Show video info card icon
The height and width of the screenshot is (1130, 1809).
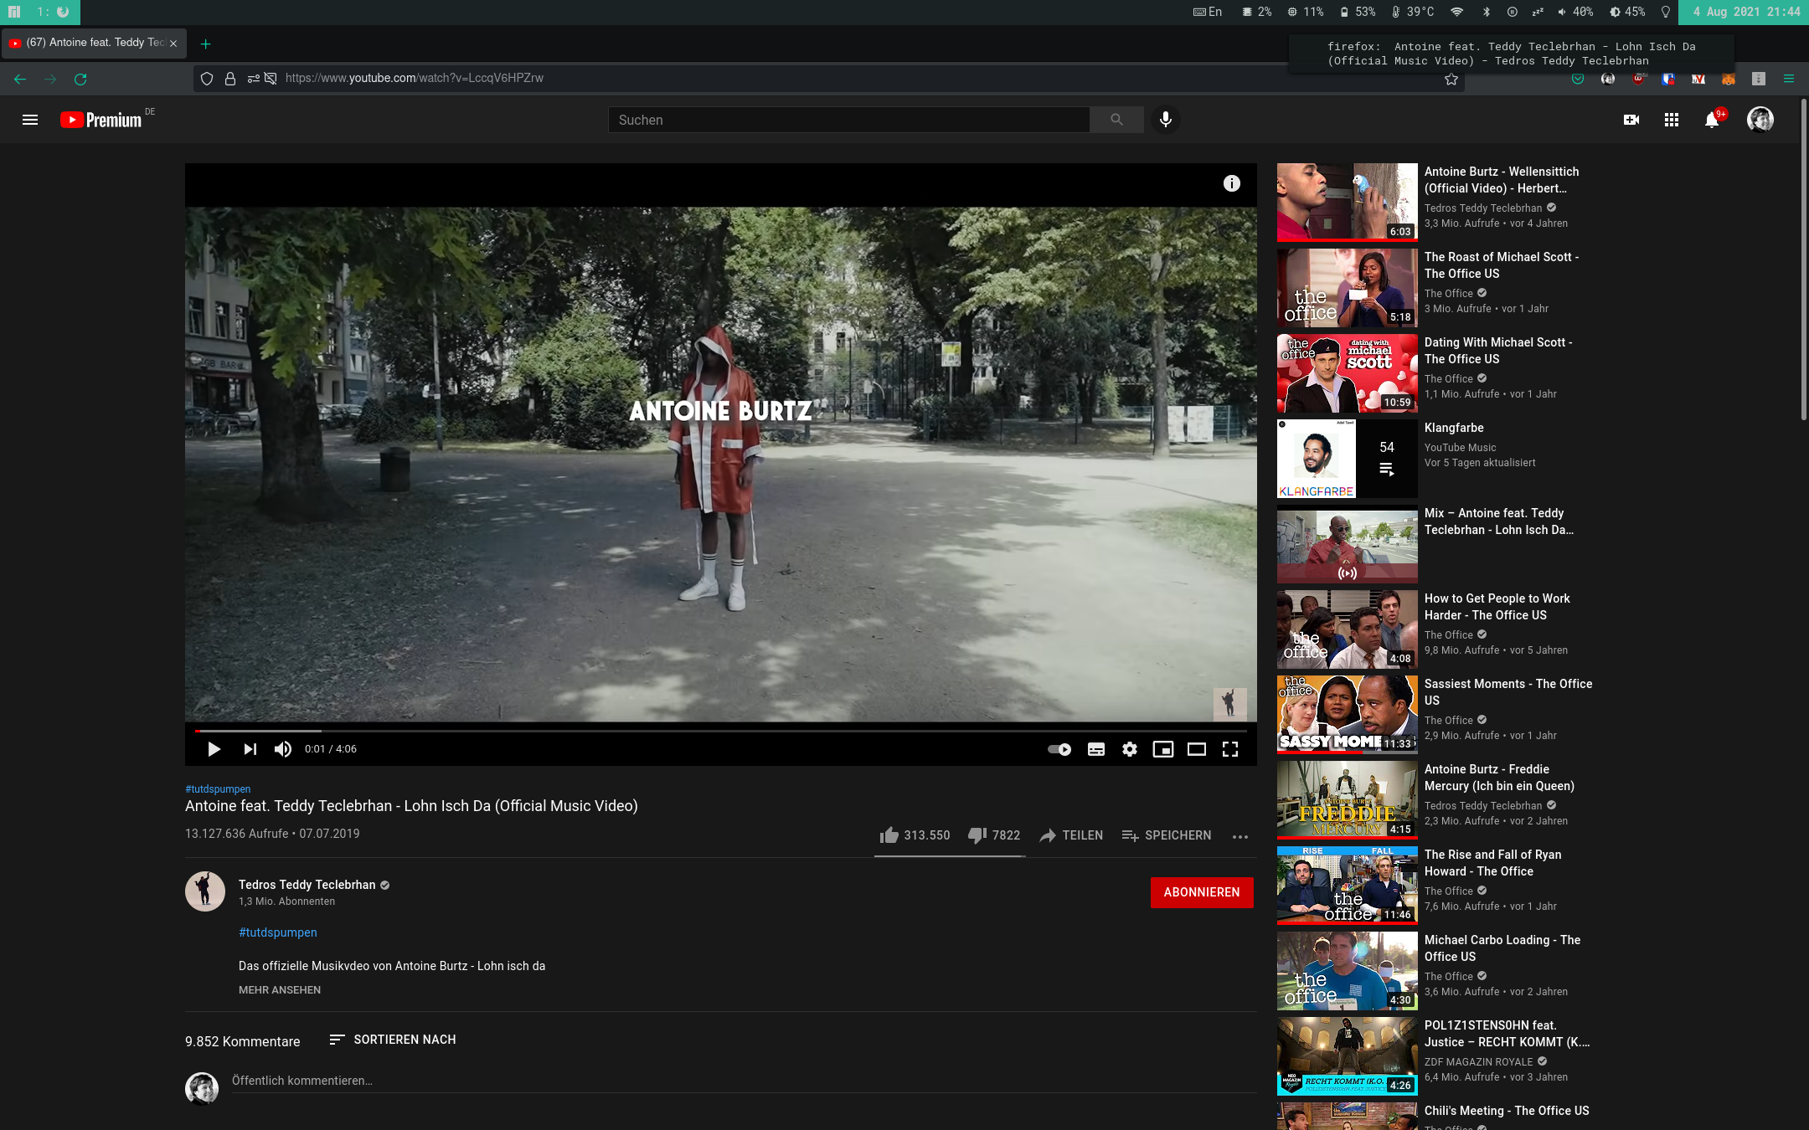coord(1231,183)
